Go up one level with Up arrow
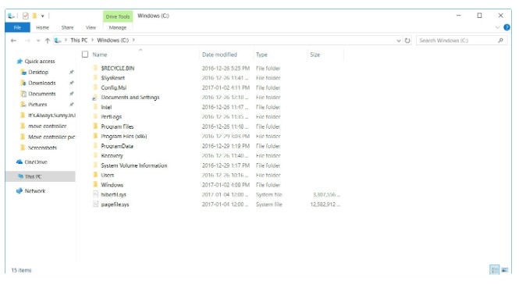This screenshot has height=284, width=519. [48, 41]
